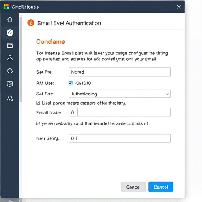Click the 'Email Nate:' label
This screenshot has height=202, width=202.
(49, 113)
